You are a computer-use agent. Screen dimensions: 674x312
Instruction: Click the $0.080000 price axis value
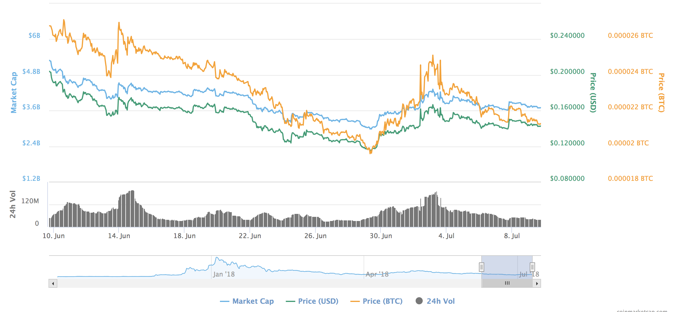click(567, 178)
